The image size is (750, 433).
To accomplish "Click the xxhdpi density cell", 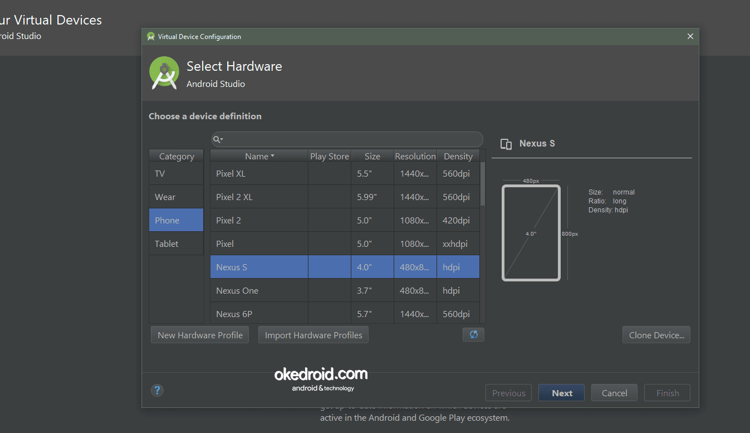I will [458, 244].
